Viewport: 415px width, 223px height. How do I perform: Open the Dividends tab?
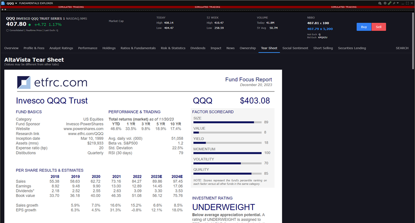tap(198, 48)
